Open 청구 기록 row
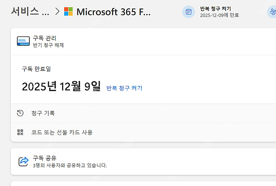The image size is (276, 186). (143, 113)
